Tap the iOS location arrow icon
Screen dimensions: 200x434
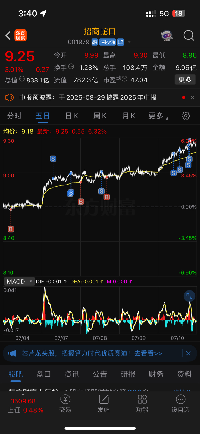[43, 13]
